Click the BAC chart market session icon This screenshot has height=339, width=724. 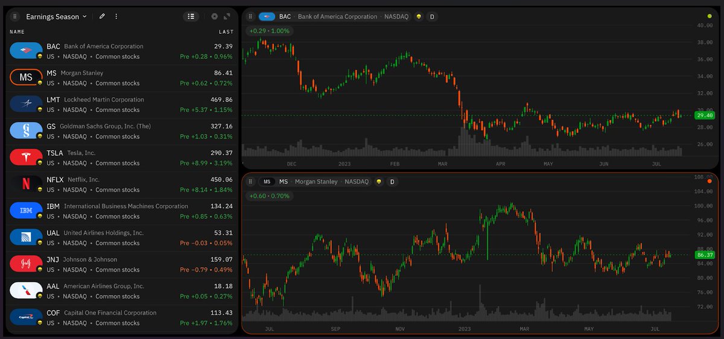pyautogui.click(x=419, y=16)
